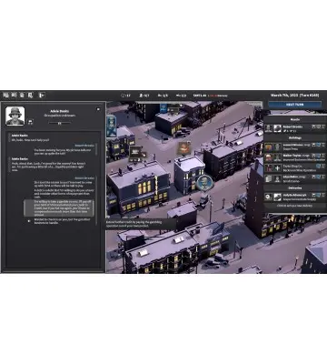Toggle the blue icon on the Deliveries row

pos(319,195)
